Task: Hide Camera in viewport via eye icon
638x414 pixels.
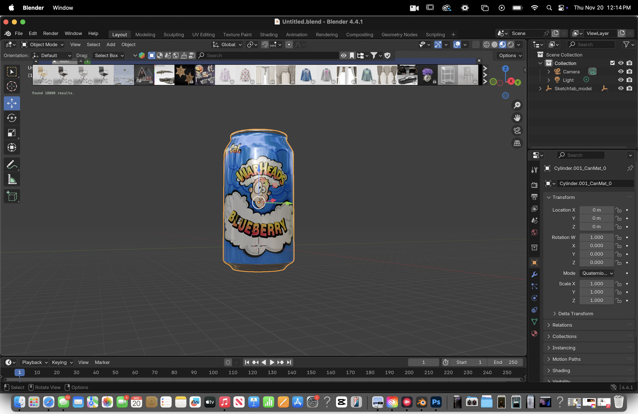Action: point(621,71)
